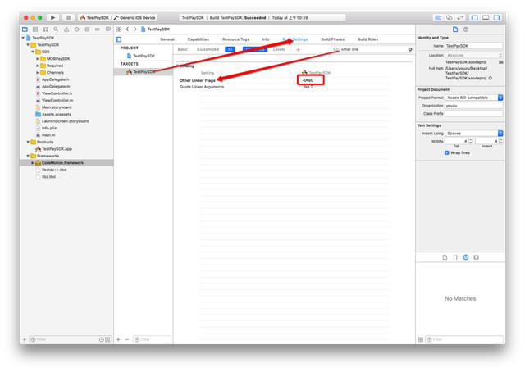
Task: Go forward in editor history
Action: 135,29
